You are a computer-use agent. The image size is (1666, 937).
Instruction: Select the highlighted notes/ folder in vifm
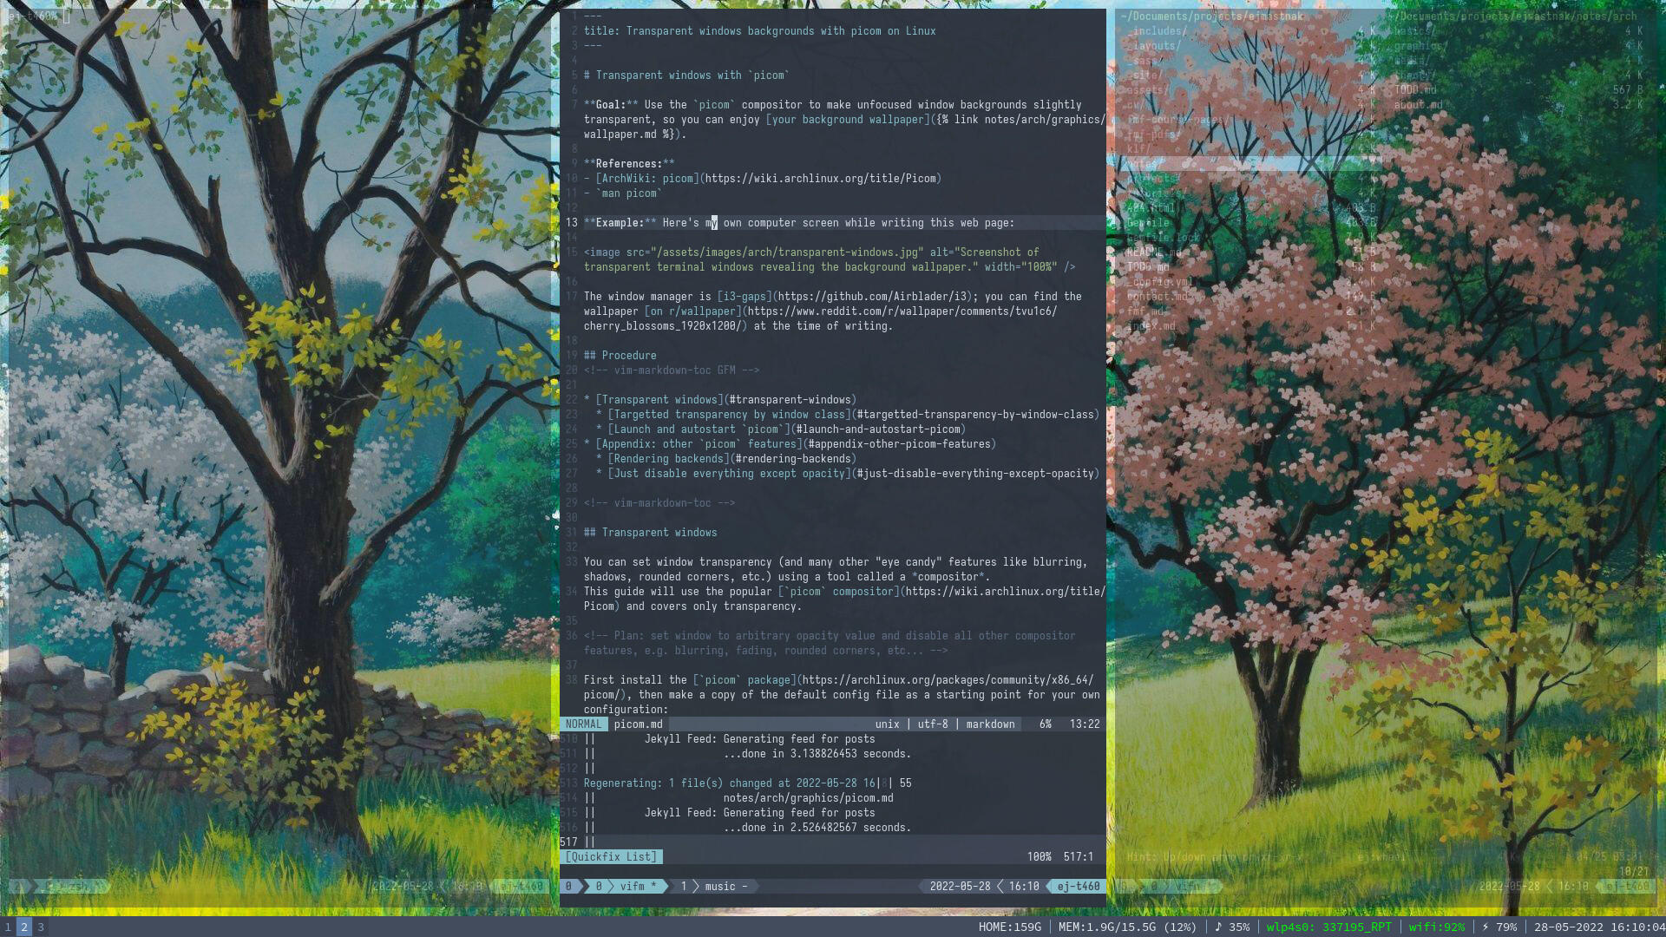pos(1248,163)
